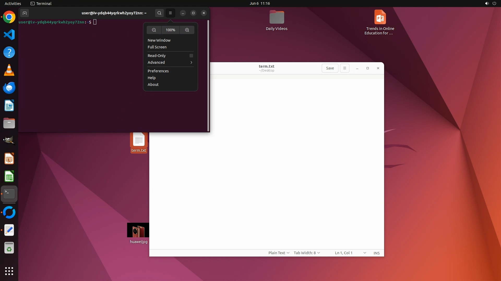Viewport: 501px width, 281px height.
Task: Click the Save button for term.txt
Action: (x=330, y=68)
